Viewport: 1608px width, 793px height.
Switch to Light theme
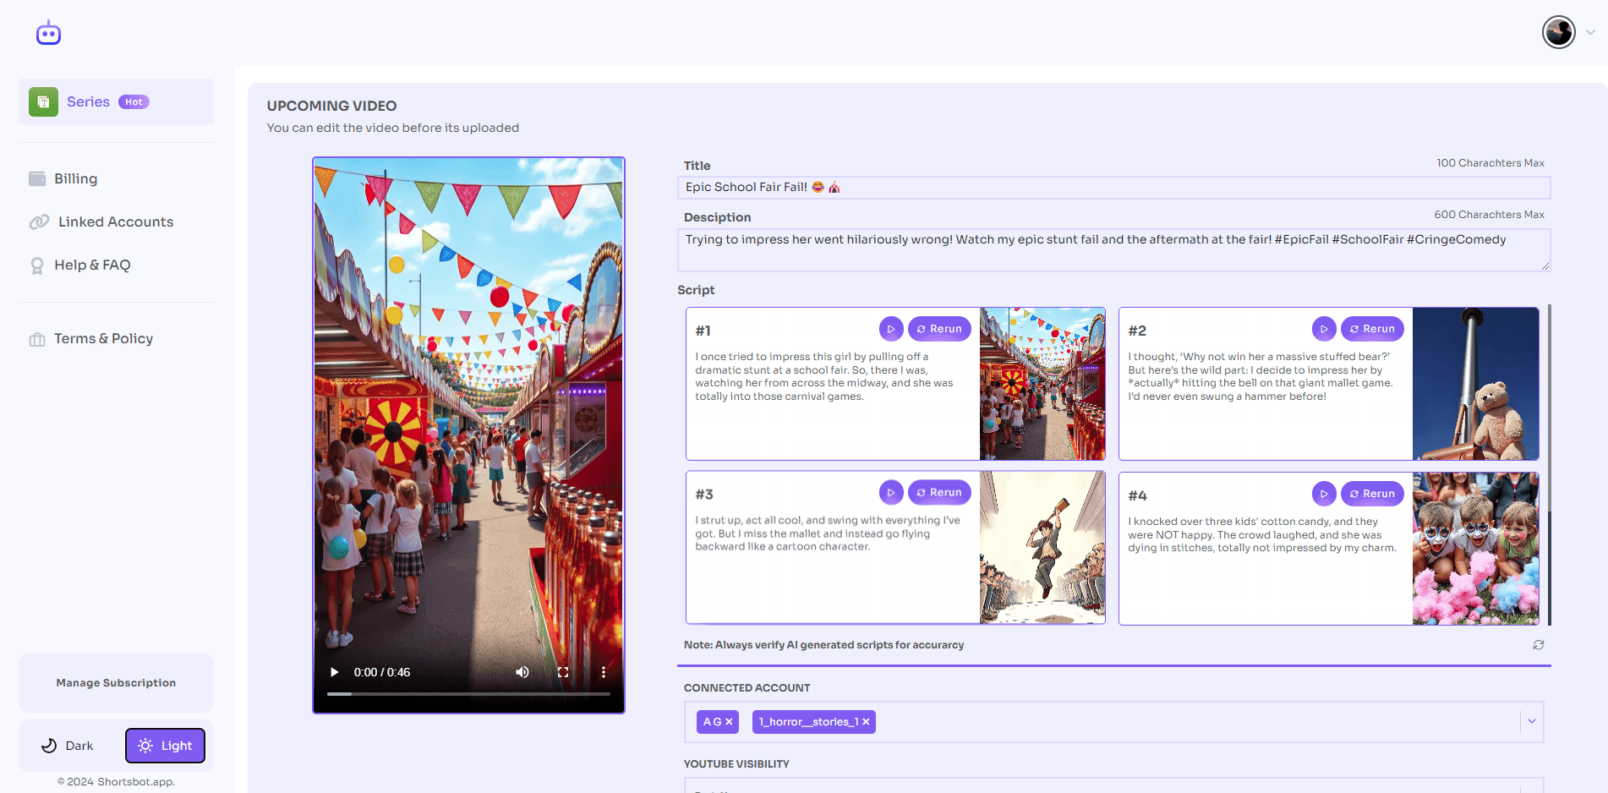pyautogui.click(x=165, y=746)
